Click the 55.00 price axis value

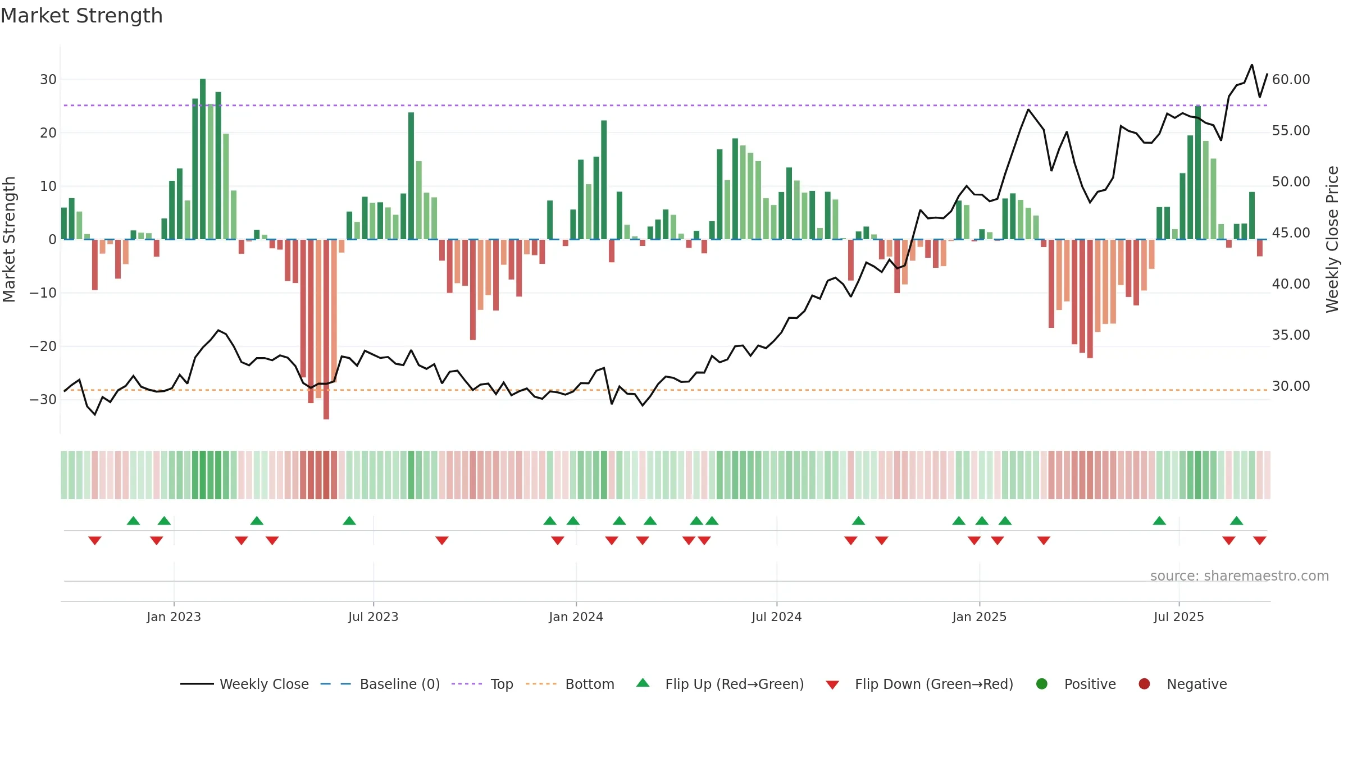1291,131
